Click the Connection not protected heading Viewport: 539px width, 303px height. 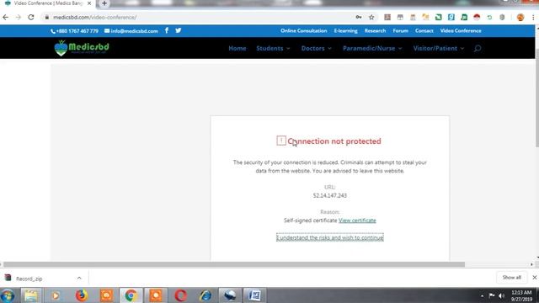[334, 141]
